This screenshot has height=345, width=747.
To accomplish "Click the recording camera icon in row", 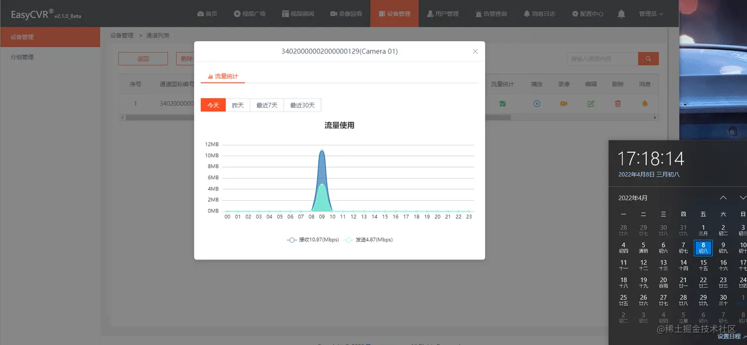I will point(564,104).
